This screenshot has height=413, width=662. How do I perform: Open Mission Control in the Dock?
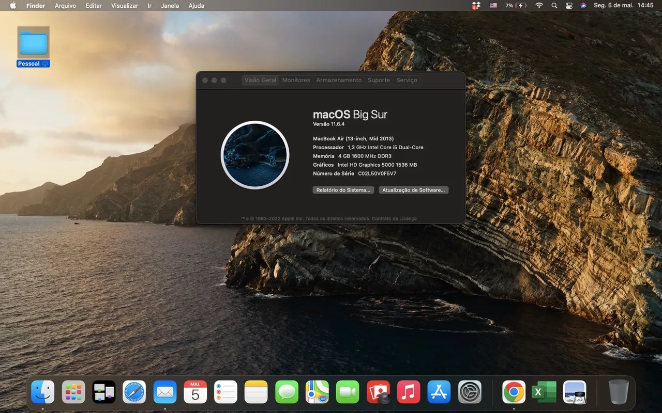coord(104,392)
